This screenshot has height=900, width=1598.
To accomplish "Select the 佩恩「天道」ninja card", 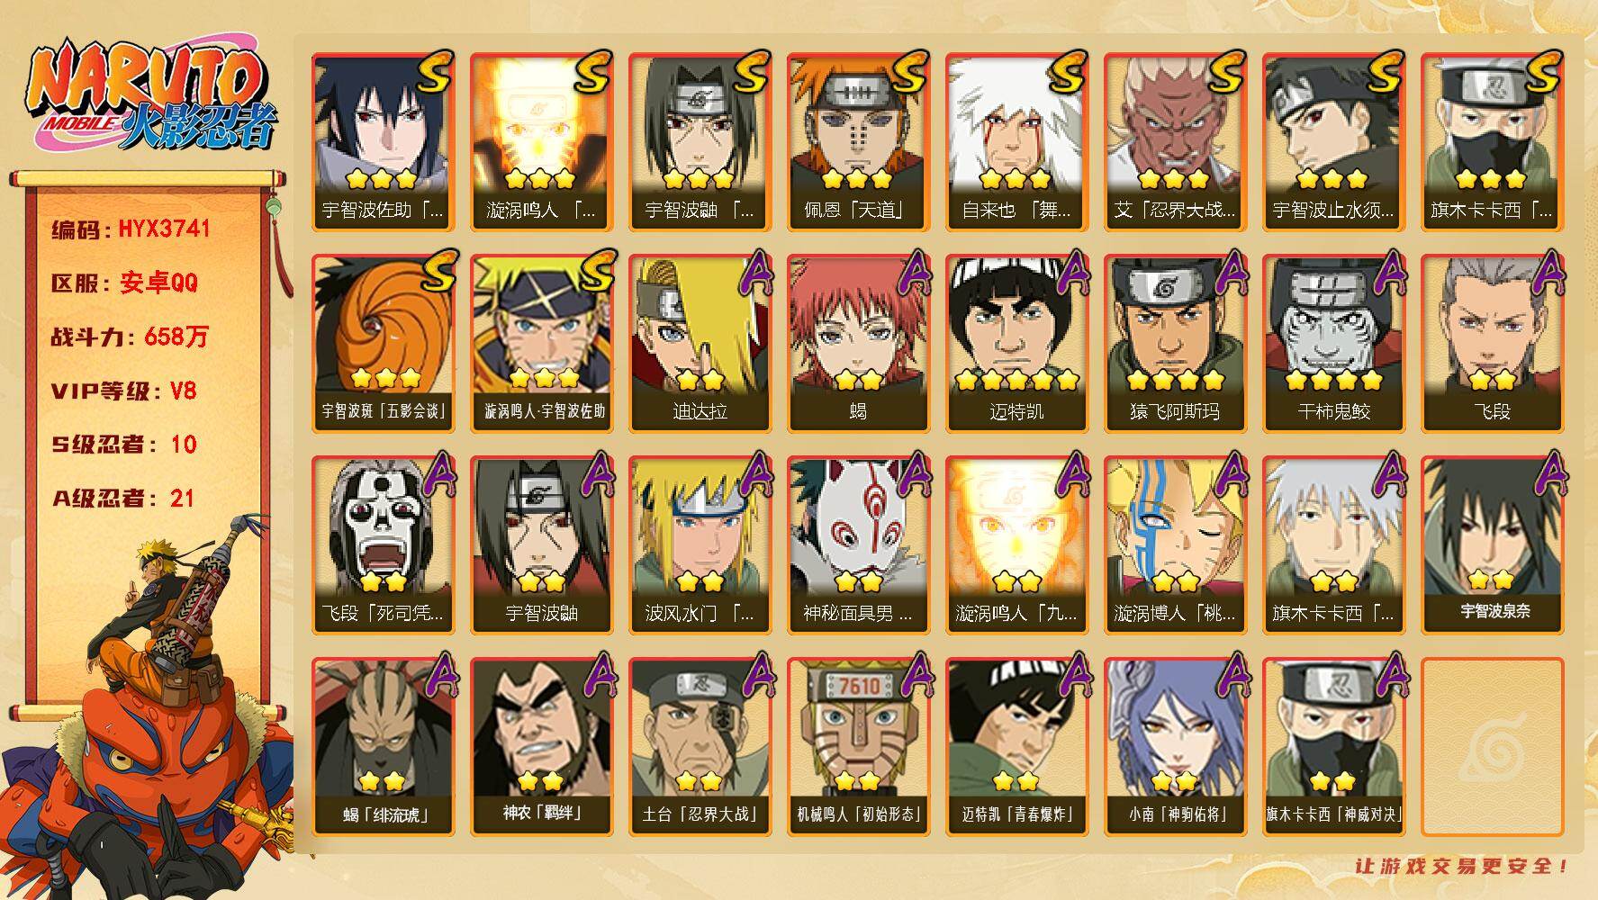I will pyautogui.click(x=858, y=141).
